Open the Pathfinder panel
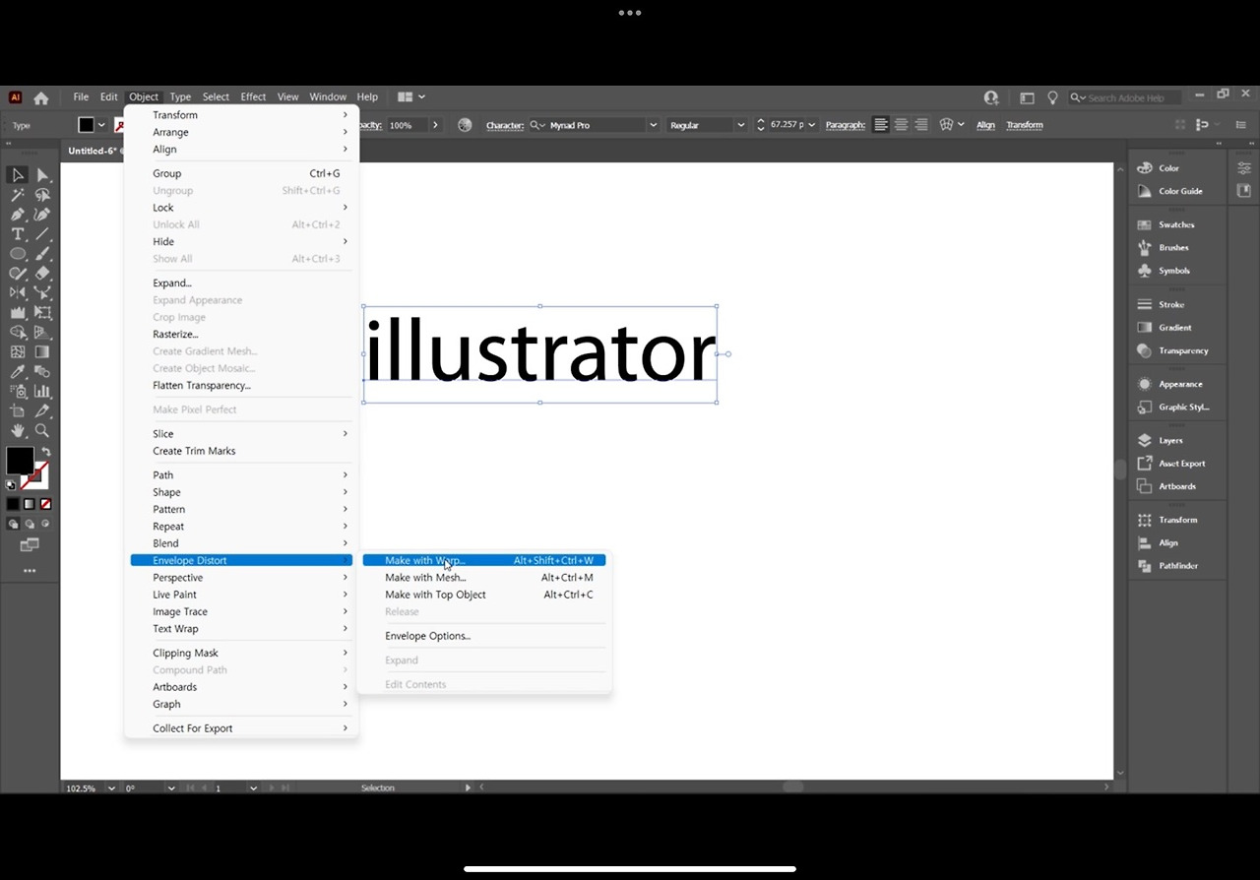 pos(1177,566)
